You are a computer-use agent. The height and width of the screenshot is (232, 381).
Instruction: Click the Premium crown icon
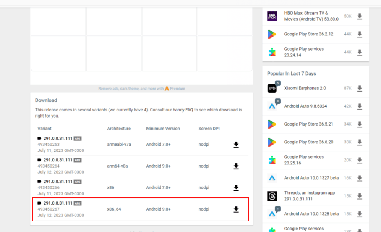point(167,88)
